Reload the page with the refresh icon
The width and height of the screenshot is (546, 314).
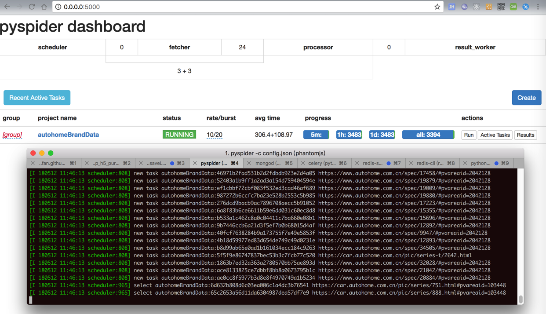(x=32, y=7)
